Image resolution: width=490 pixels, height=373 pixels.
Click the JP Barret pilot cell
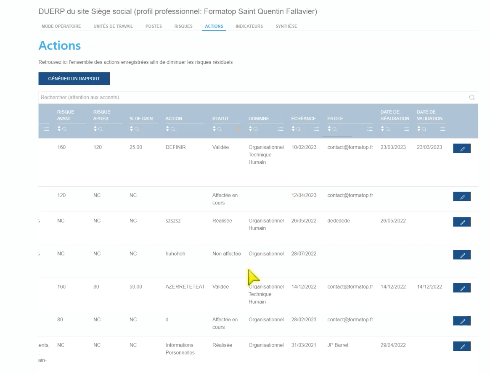(338, 345)
